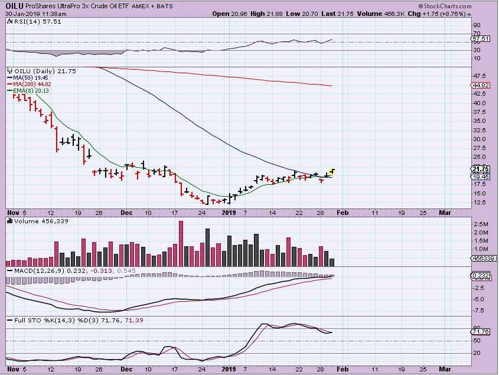
Task: Click the RSI panel icon beside RSI(14)
Action: [9, 22]
